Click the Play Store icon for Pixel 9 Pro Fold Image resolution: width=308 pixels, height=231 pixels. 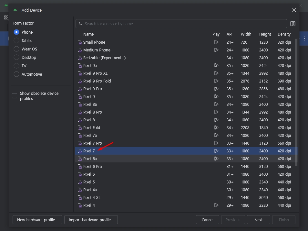(216, 81)
